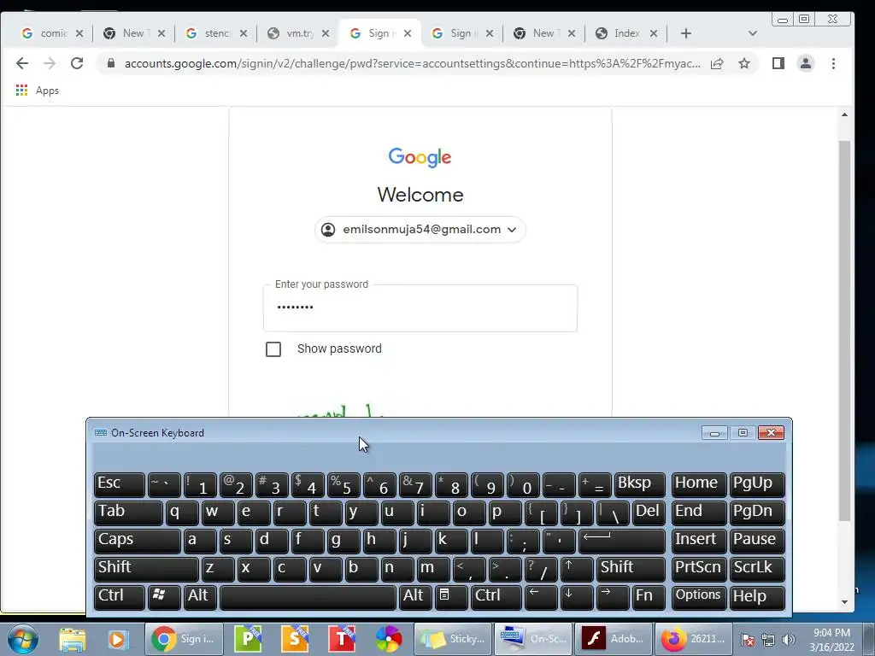The height and width of the screenshot is (656, 875).
Task: Toggle the Insert key on keyboard
Action: point(699,541)
